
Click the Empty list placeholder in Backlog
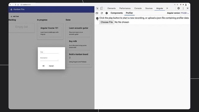coord(21,27)
